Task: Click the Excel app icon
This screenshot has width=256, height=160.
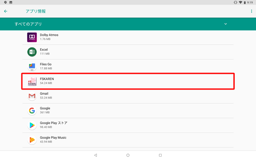Action: click(32, 52)
